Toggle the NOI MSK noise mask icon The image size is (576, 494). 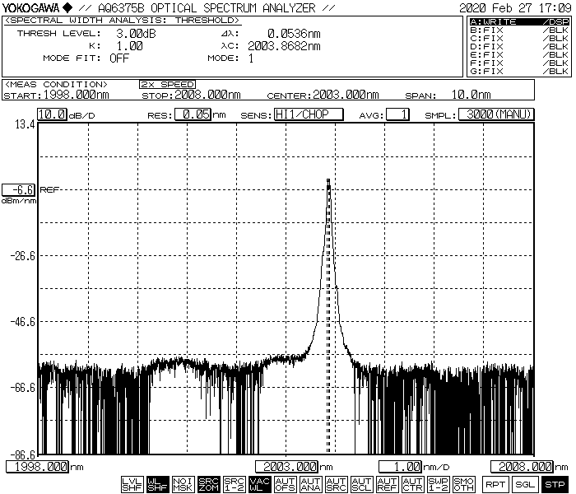click(x=183, y=483)
